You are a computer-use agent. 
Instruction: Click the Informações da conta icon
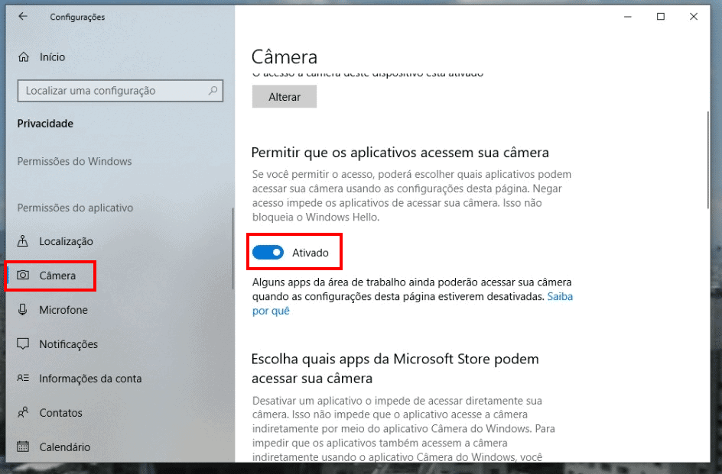coord(23,378)
